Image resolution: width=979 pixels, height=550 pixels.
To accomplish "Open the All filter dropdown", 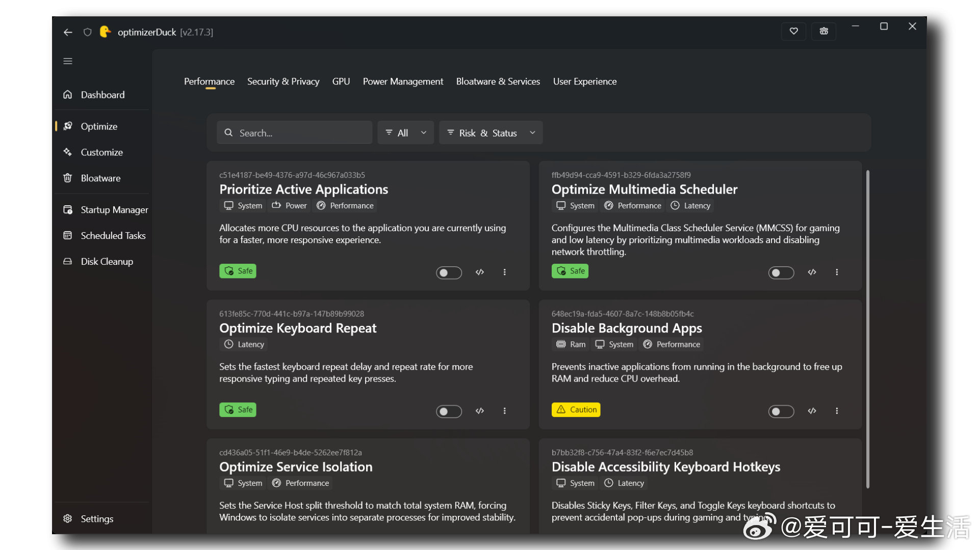I will [405, 133].
